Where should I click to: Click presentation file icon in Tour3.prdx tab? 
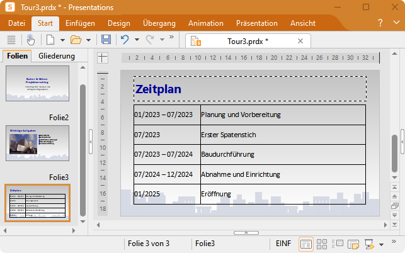point(195,41)
